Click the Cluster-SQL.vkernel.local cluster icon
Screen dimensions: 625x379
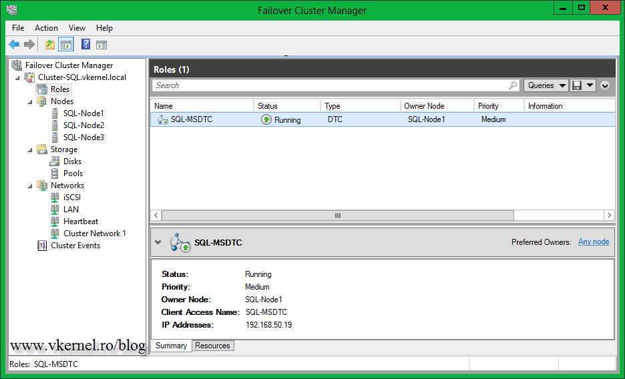tap(29, 77)
